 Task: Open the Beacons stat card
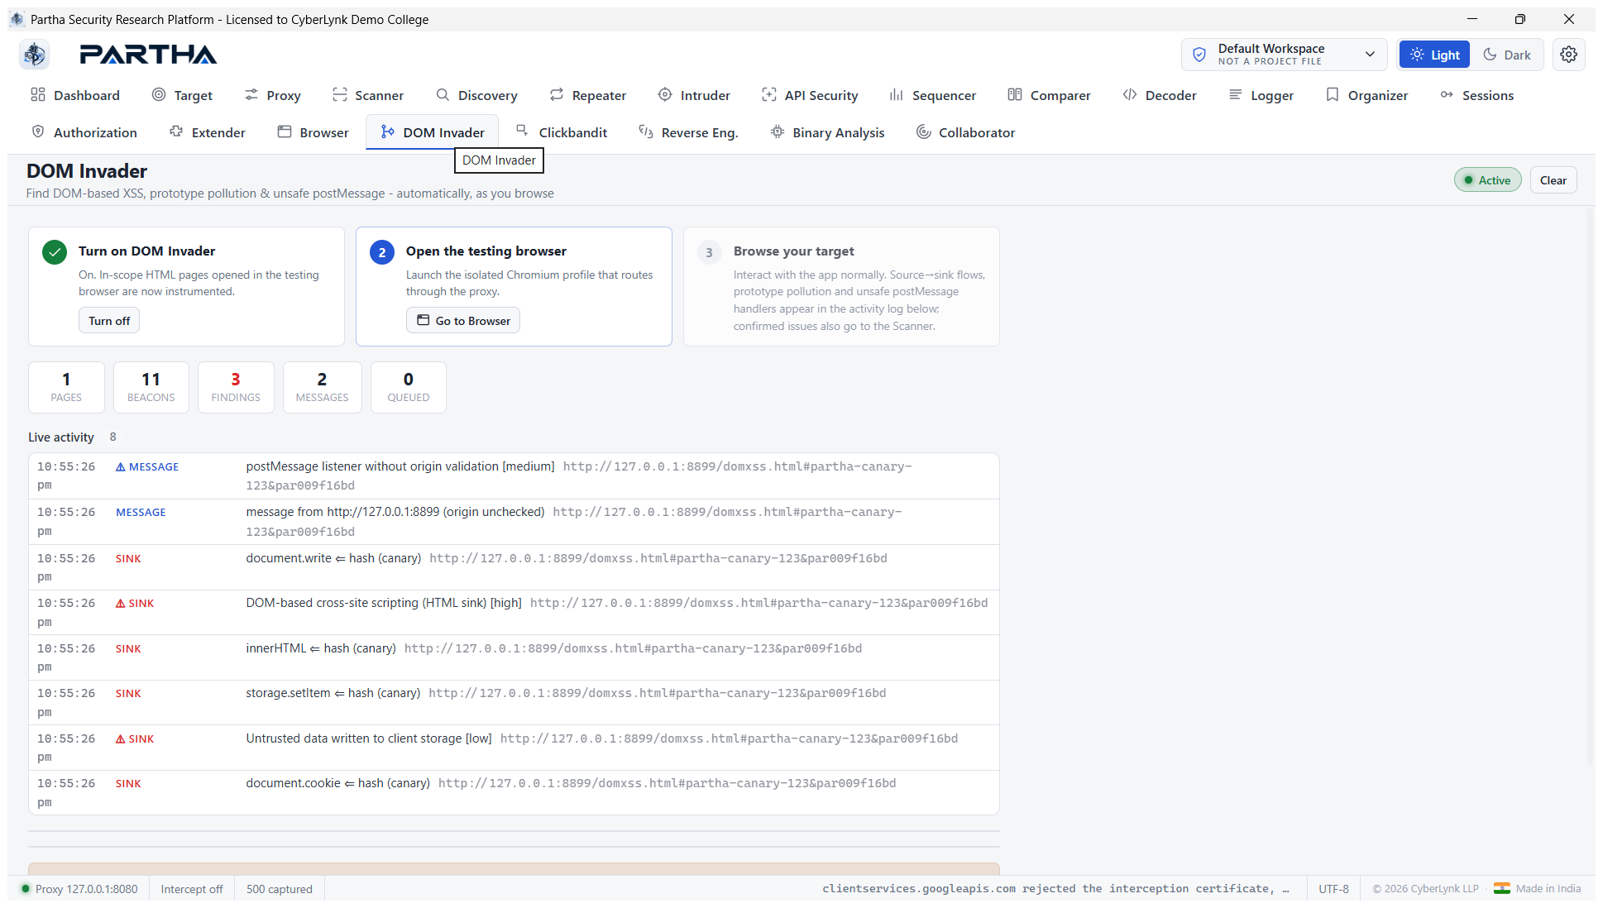[151, 387]
